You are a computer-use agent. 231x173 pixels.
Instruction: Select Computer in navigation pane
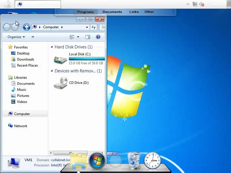point(25,114)
